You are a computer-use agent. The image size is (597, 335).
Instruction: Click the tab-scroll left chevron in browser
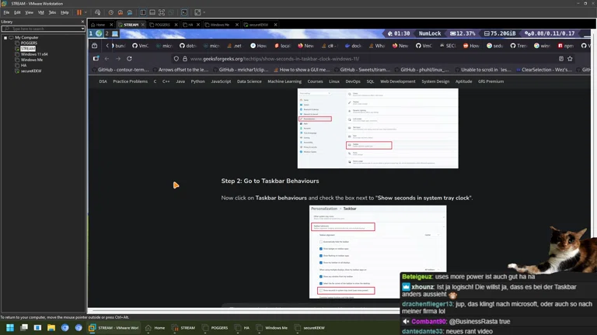[x=107, y=46]
